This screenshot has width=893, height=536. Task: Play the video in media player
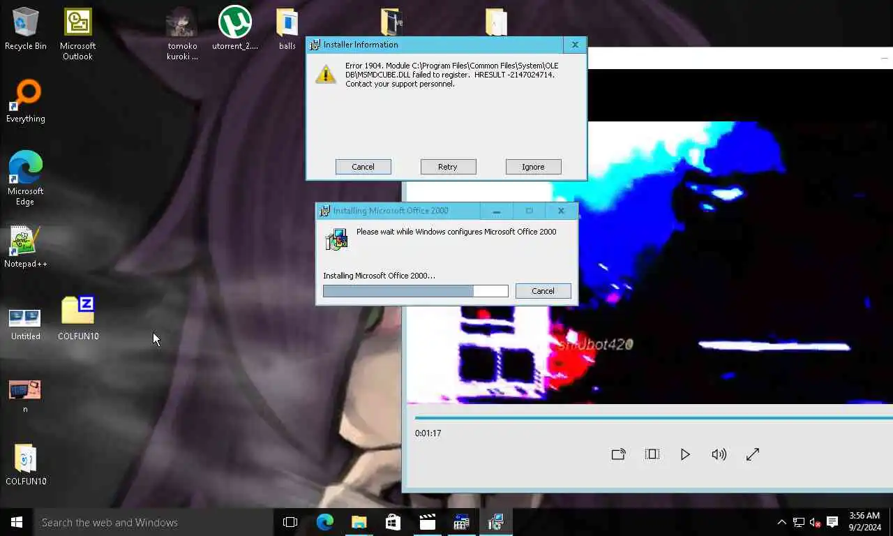pyautogui.click(x=685, y=454)
